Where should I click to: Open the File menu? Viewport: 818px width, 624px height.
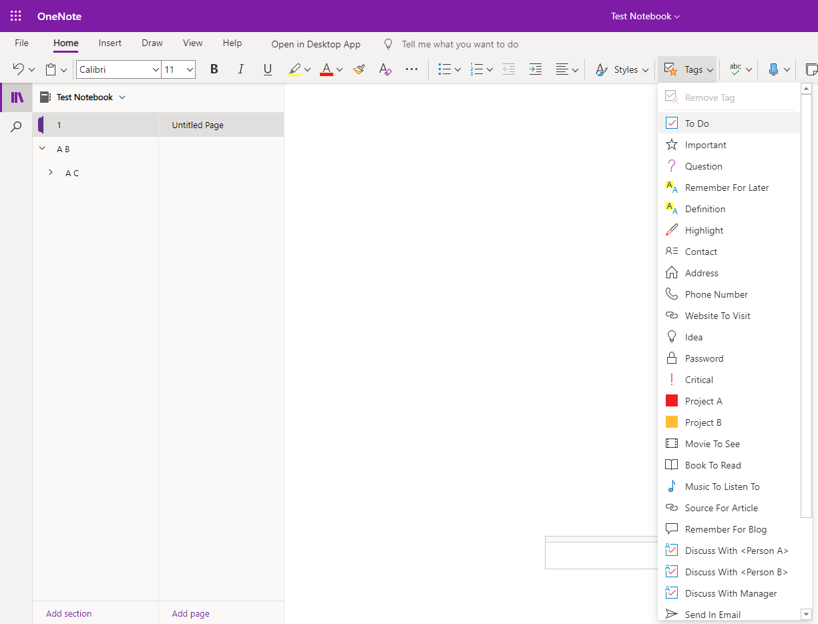click(x=21, y=43)
